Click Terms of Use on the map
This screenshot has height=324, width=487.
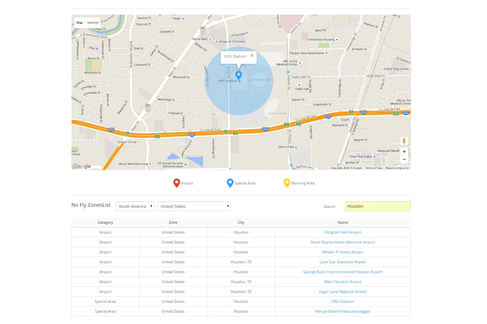click(374, 168)
